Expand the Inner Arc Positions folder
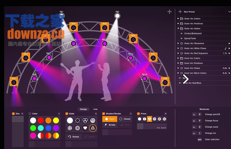231x149 pixels. (x=178, y=63)
